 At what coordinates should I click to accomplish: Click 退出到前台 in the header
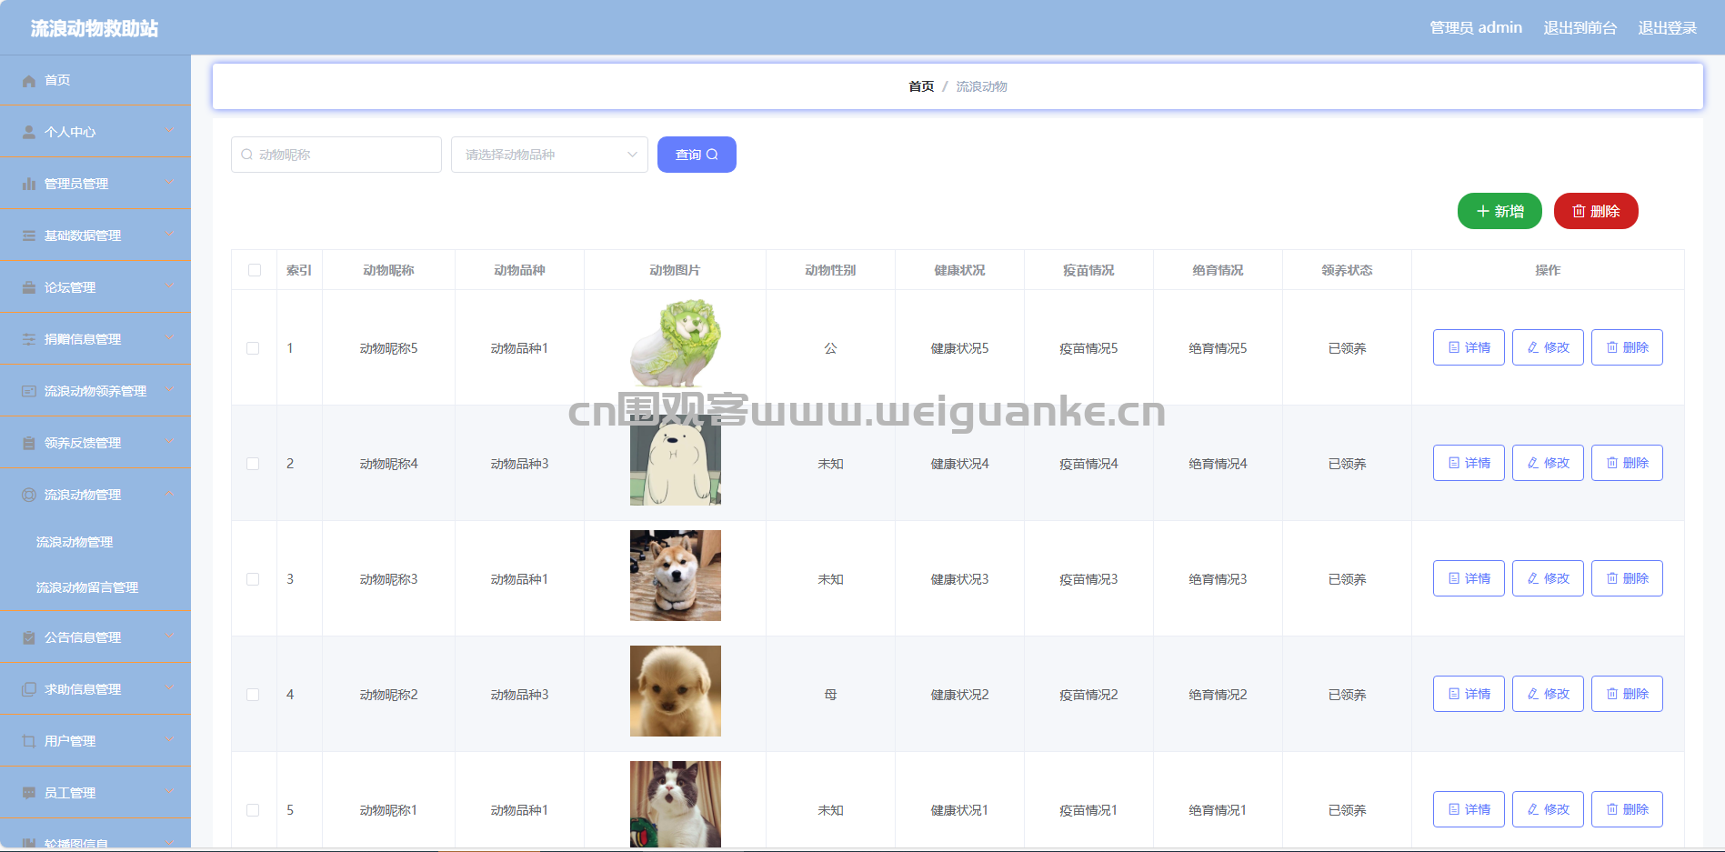click(x=1580, y=28)
